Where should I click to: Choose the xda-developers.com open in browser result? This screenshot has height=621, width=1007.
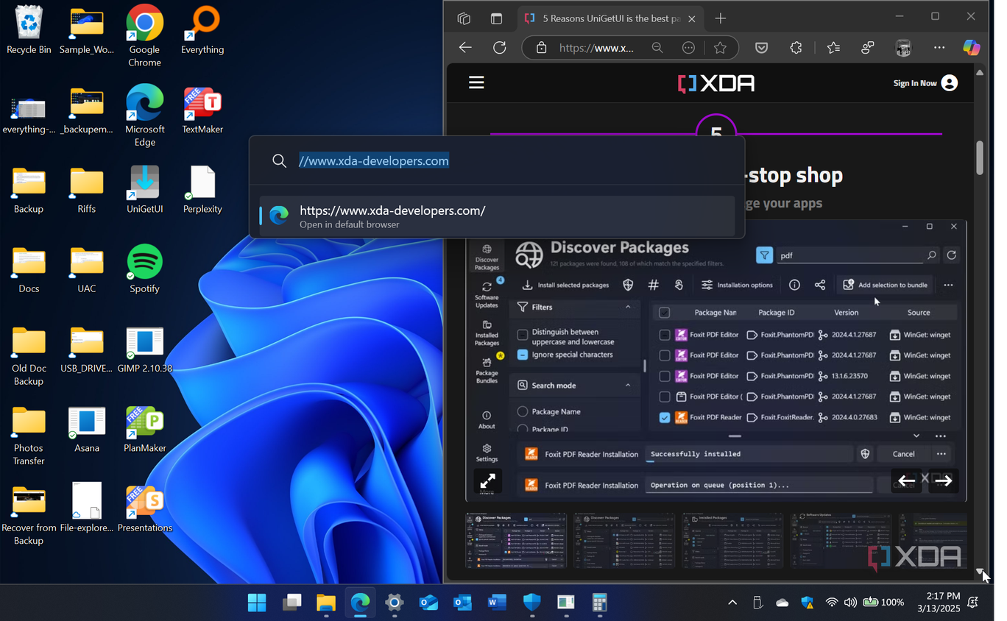(497, 216)
